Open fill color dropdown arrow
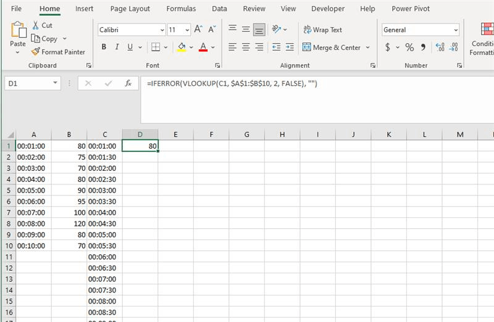 191,47
